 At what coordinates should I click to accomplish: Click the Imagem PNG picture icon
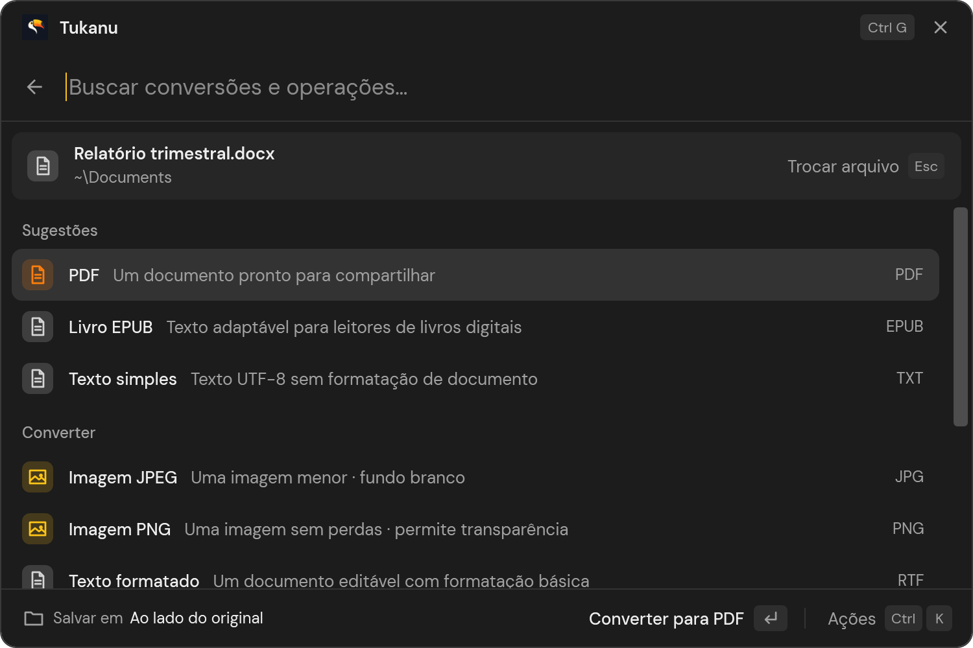(38, 529)
